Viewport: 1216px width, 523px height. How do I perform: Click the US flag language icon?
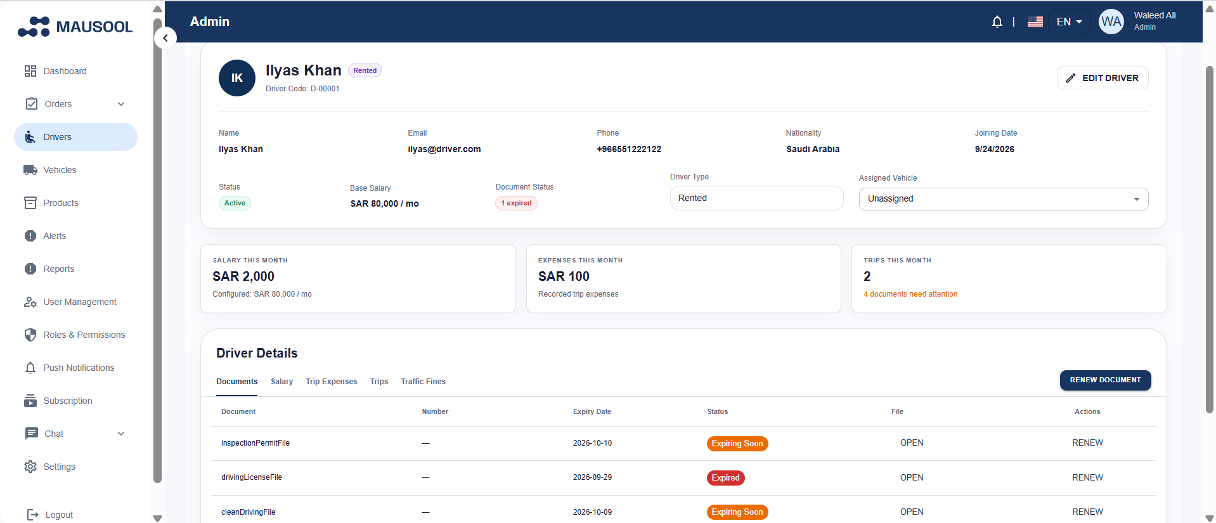tap(1035, 22)
